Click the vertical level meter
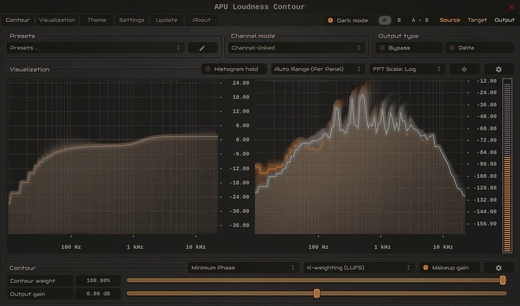This screenshot has width=520, height=306. click(507, 166)
